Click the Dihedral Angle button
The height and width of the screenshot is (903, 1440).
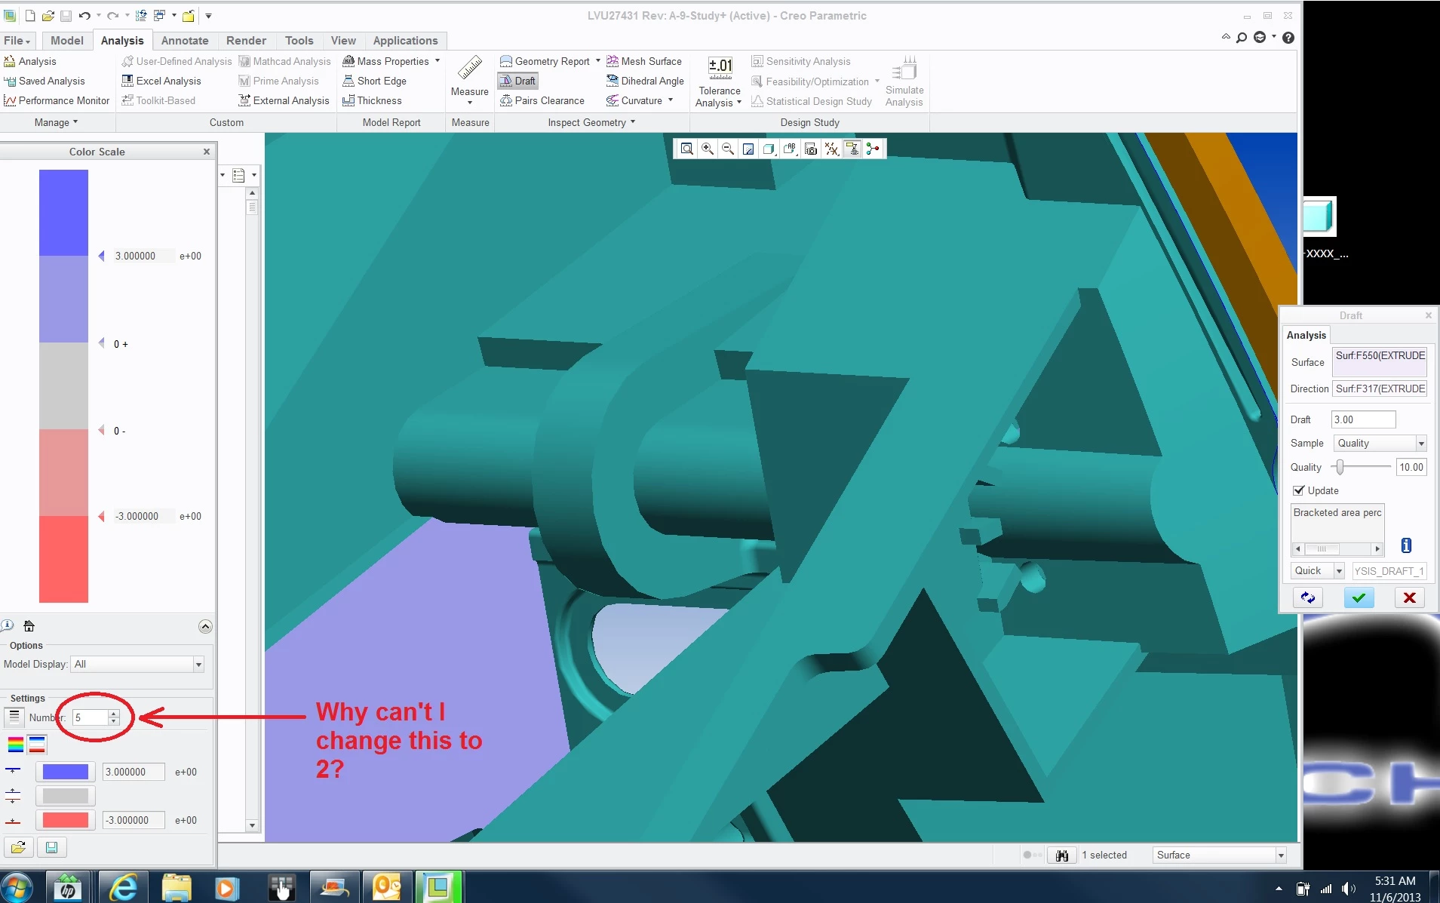point(645,81)
